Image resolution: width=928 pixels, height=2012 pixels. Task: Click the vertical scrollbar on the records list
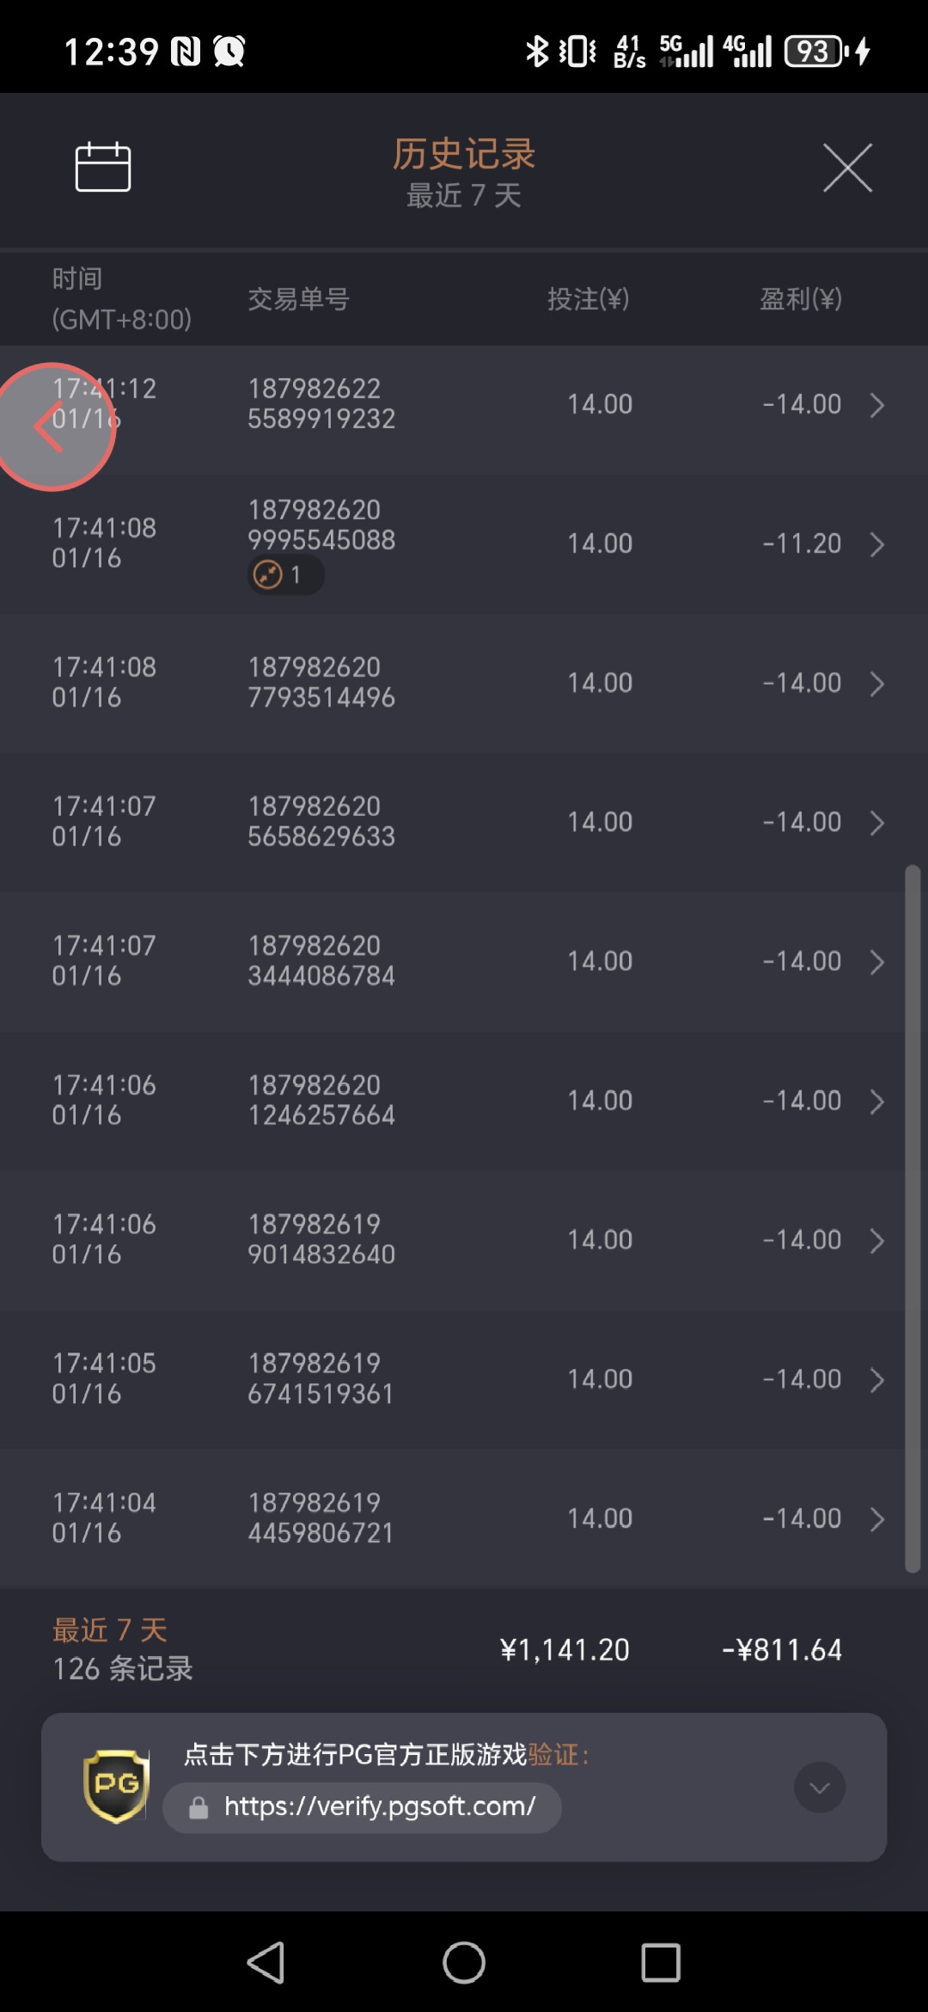913,1218
